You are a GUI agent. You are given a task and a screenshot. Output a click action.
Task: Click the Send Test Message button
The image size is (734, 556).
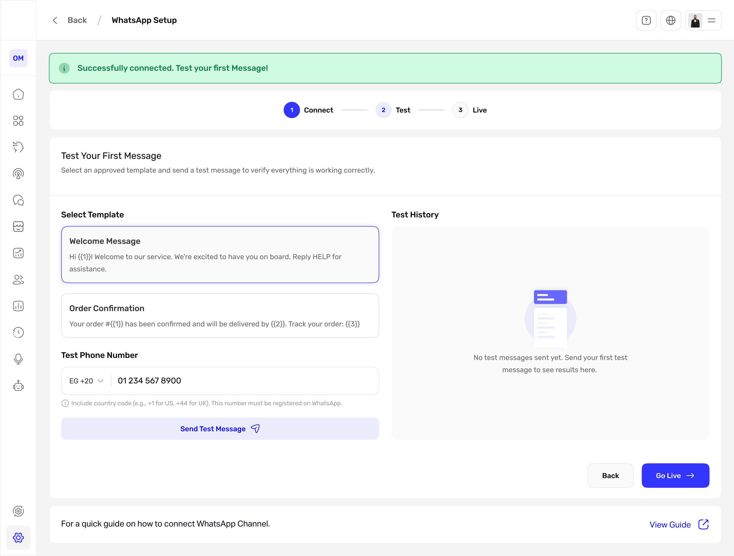click(x=220, y=429)
